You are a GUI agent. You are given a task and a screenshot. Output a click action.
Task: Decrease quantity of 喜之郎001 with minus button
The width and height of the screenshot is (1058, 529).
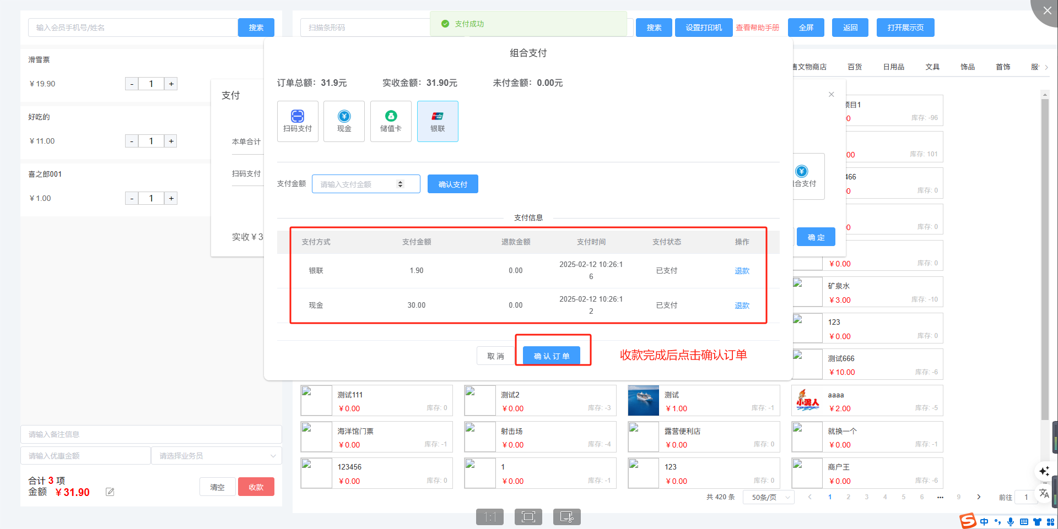pyautogui.click(x=132, y=198)
